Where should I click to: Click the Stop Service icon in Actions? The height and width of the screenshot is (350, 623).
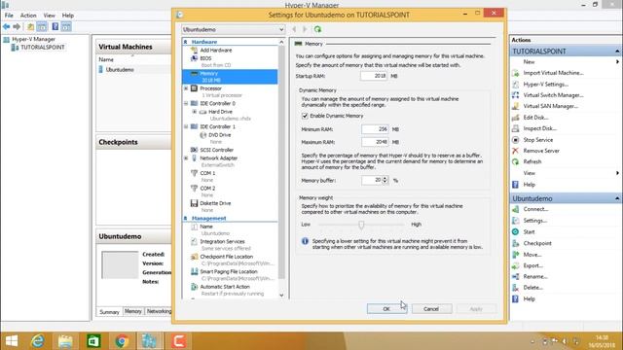pyautogui.click(x=515, y=140)
